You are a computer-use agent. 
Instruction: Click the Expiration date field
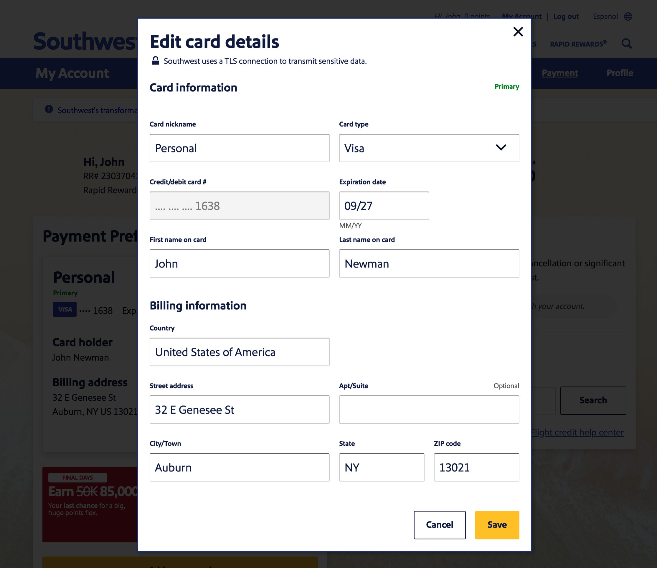pos(384,206)
